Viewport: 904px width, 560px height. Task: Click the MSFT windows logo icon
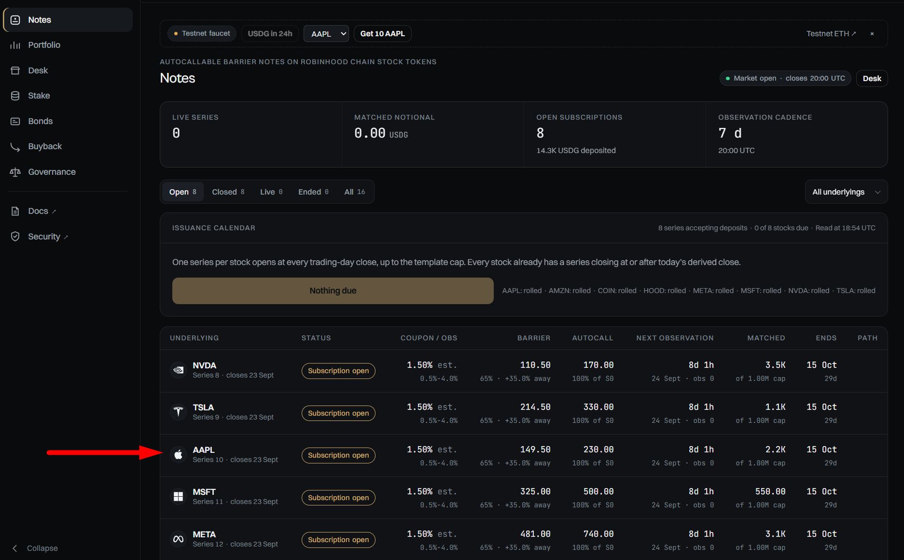178,497
